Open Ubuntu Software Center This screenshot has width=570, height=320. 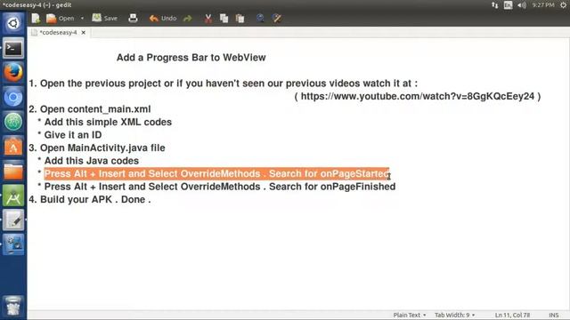click(x=13, y=146)
